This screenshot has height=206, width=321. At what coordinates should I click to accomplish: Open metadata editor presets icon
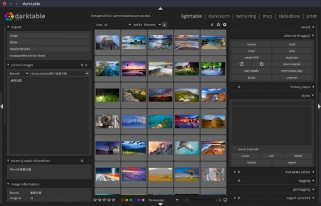tap(235, 172)
